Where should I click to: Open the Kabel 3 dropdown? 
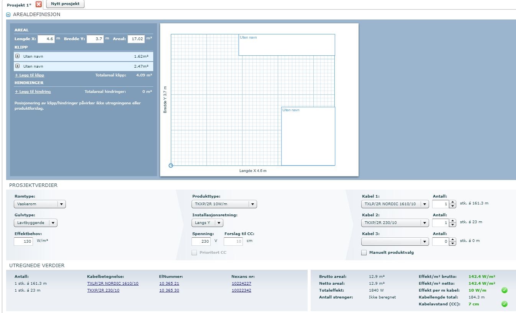pyautogui.click(x=424, y=242)
